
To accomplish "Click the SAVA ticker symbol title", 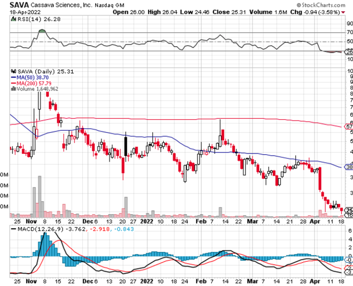I will [x=19, y=5].
